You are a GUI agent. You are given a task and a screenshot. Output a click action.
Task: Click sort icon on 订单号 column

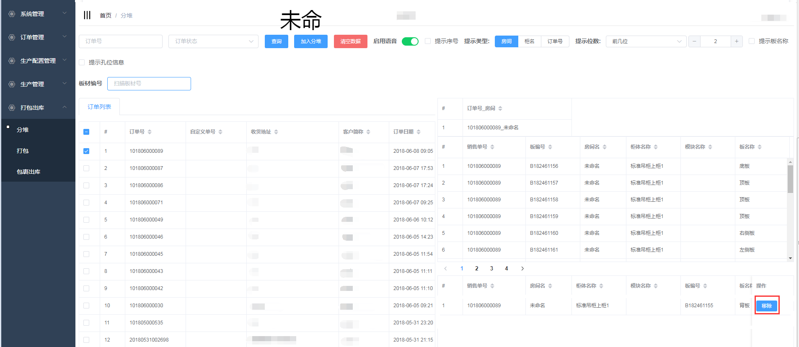tap(150, 132)
